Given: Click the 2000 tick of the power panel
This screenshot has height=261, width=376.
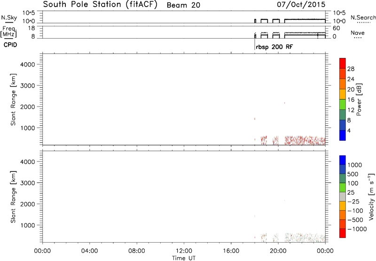Looking at the screenshot, I should (27, 106).
